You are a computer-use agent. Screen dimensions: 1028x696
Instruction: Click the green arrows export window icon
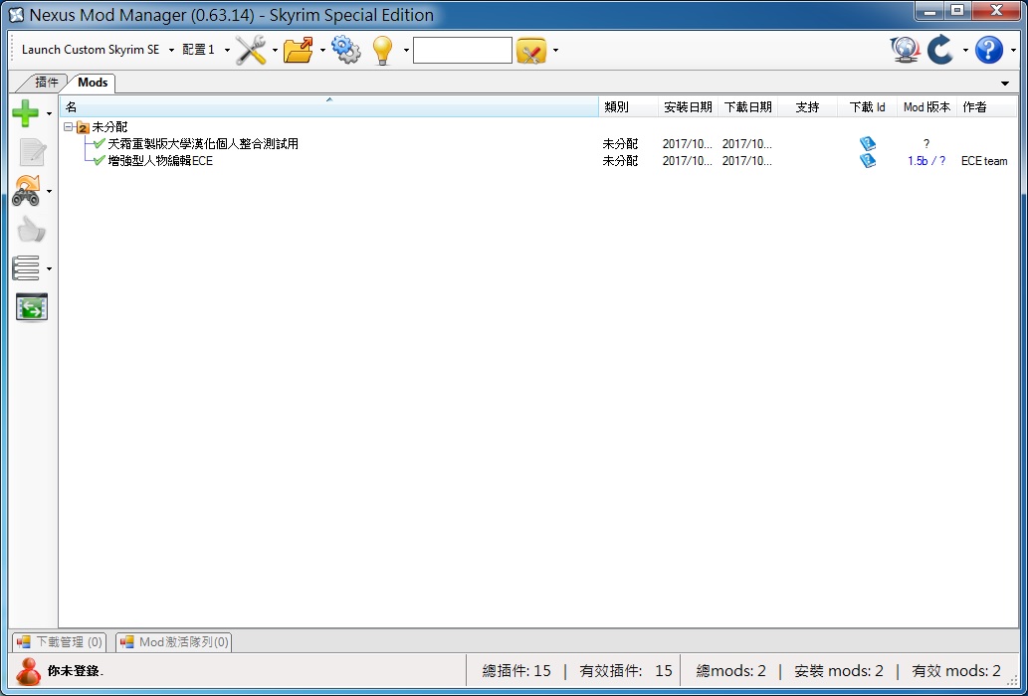click(x=32, y=307)
